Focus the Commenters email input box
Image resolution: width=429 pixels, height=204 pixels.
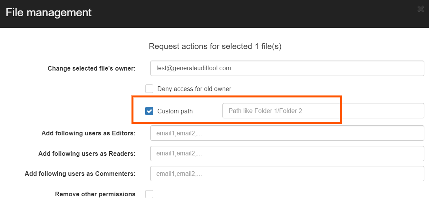click(287, 174)
